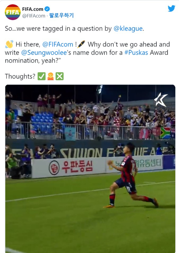Open the @FIFAcom mention in tweet text
Screen dimensions: 179x253
pos(58,44)
